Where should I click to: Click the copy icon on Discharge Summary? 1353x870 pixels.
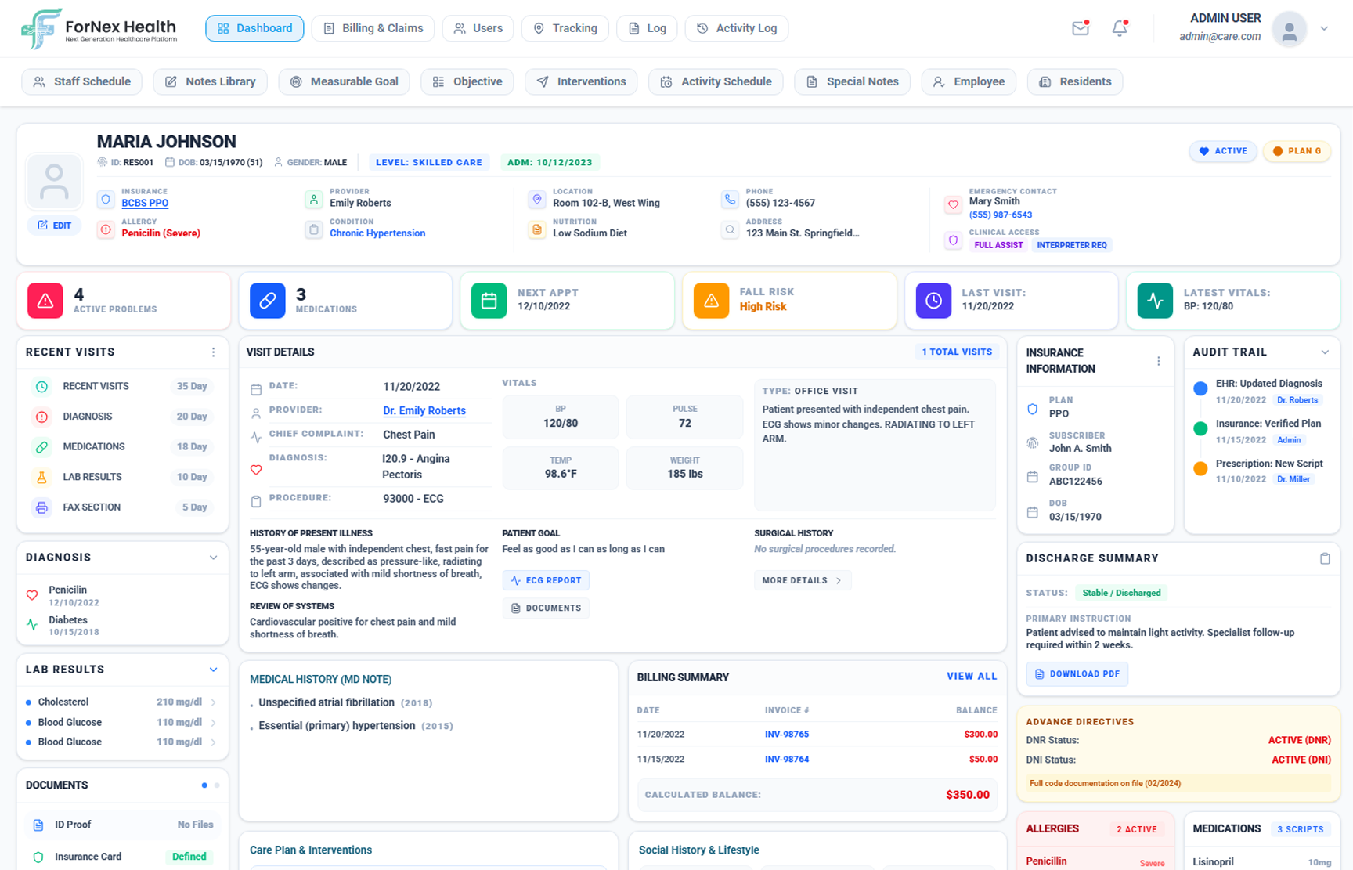1326,558
